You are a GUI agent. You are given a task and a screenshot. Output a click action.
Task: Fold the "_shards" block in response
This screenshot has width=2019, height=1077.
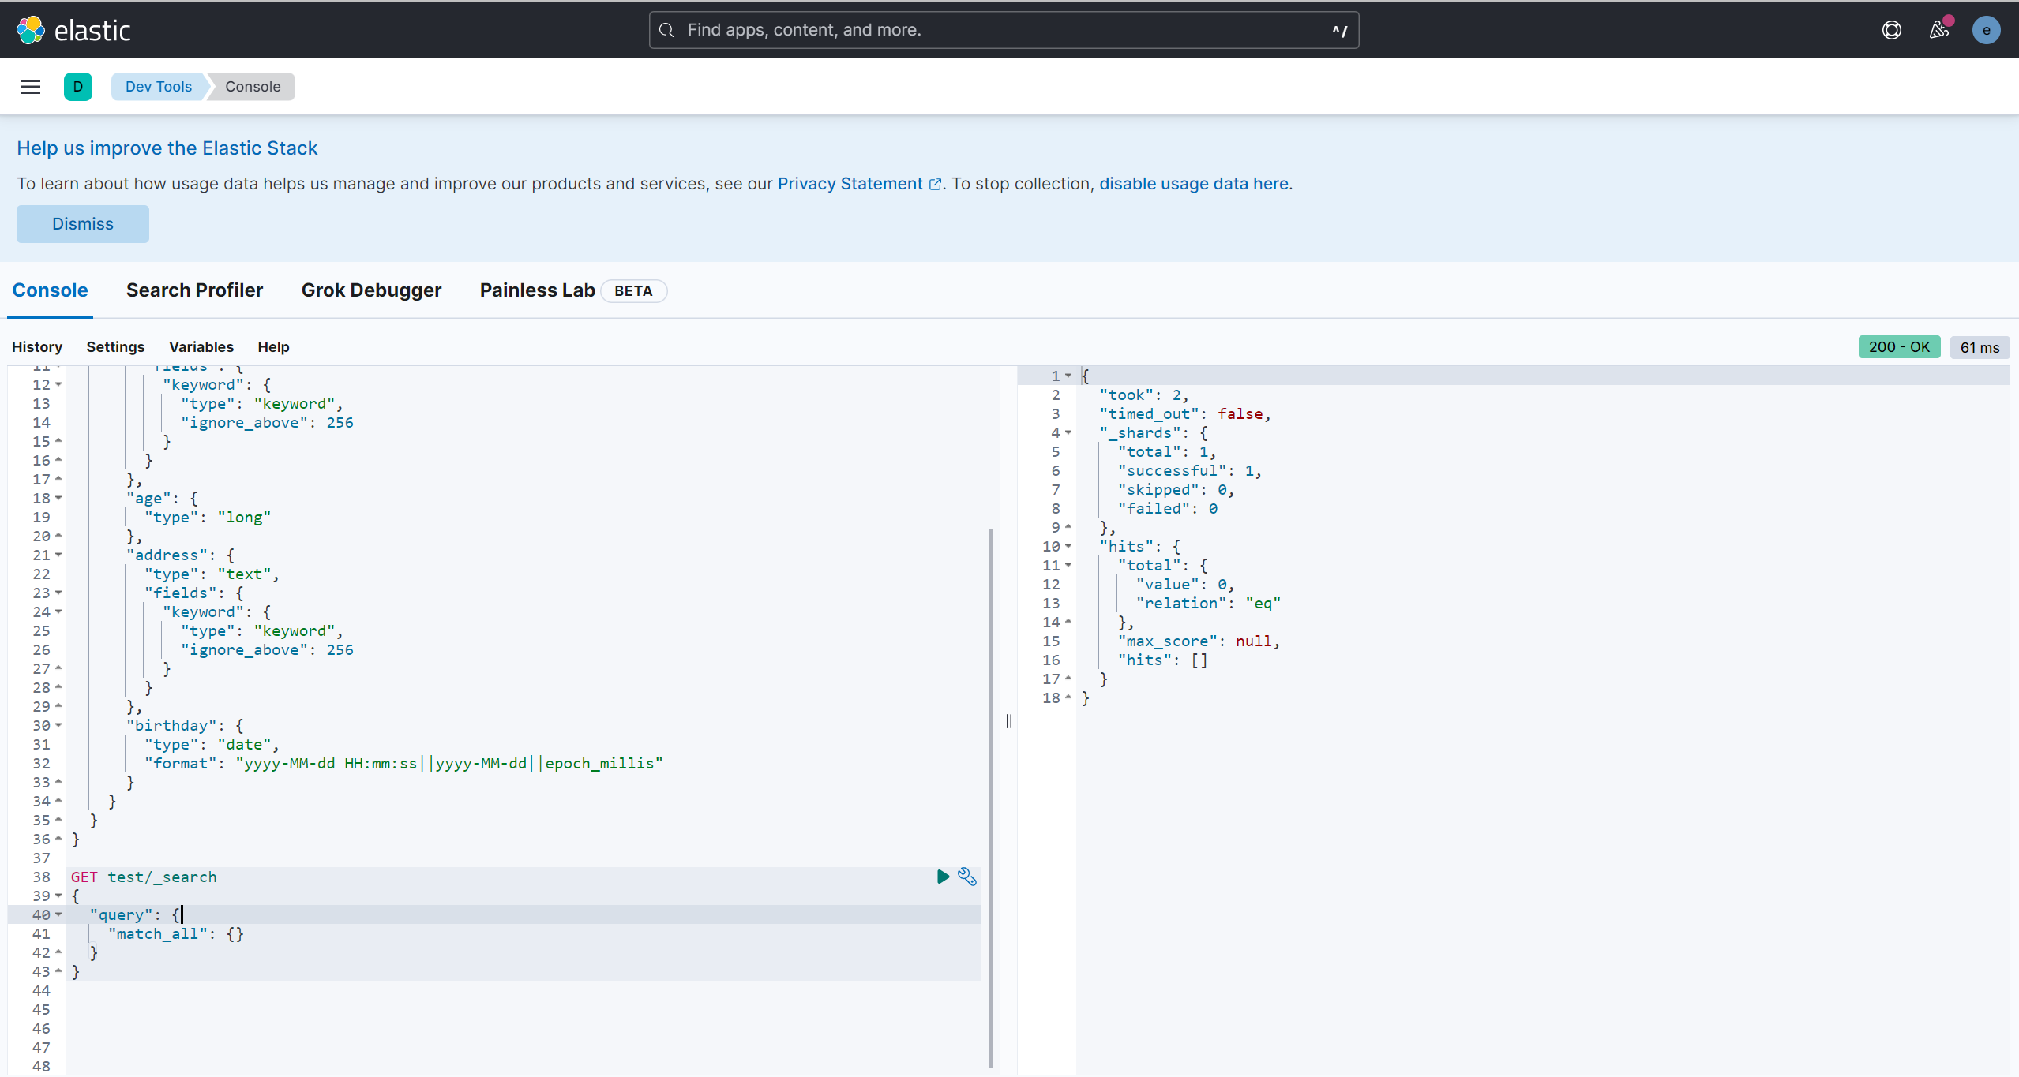1068,433
